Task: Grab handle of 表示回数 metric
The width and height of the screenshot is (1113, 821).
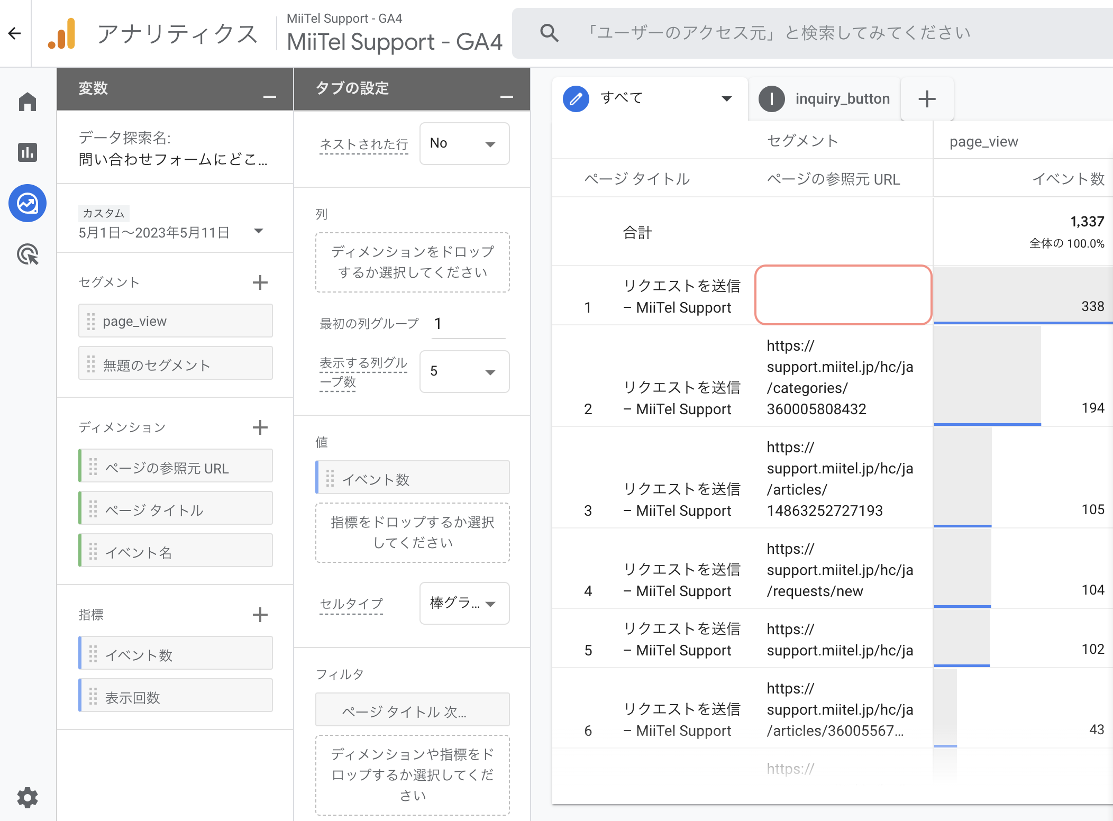Action: pos(93,696)
